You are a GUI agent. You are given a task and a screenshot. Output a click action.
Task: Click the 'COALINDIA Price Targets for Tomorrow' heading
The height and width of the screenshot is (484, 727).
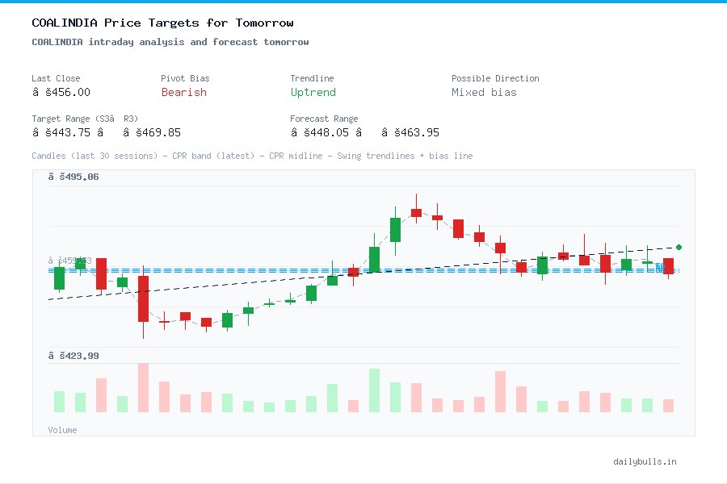click(x=162, y=23)
